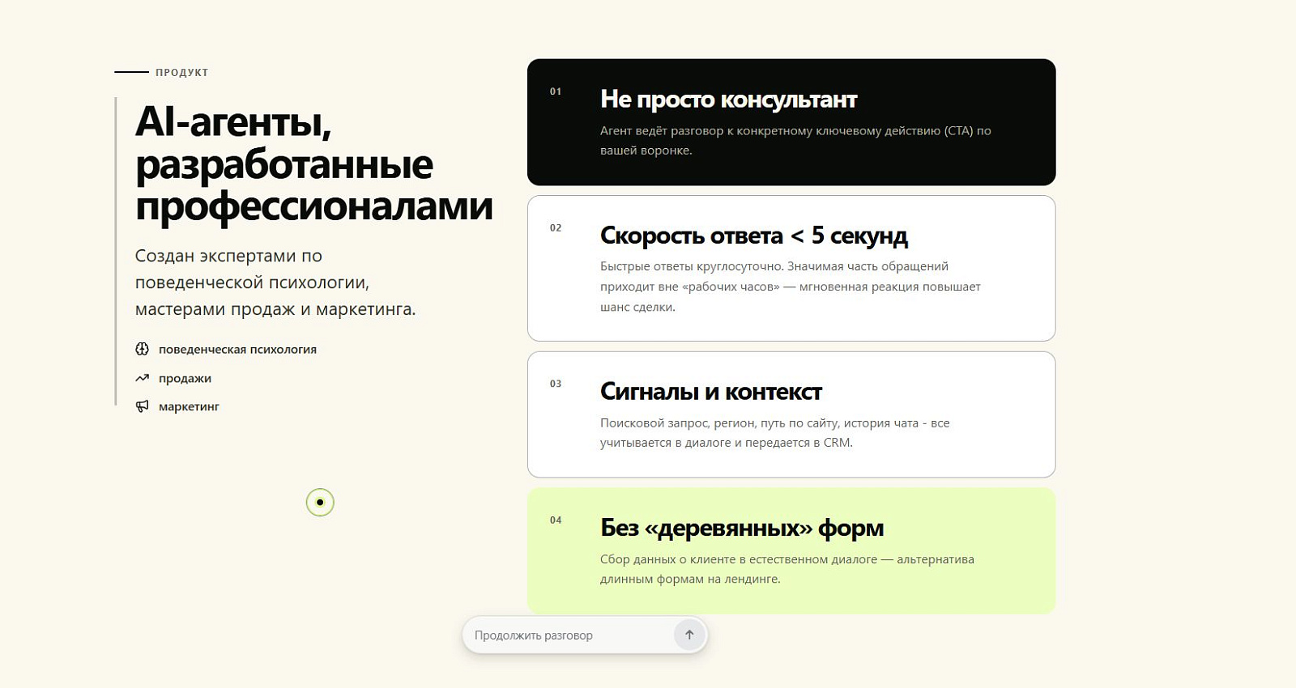Open the Без «деревянных» форм card
This screenshot has height=688, width=1296.
tap(791, 550)
